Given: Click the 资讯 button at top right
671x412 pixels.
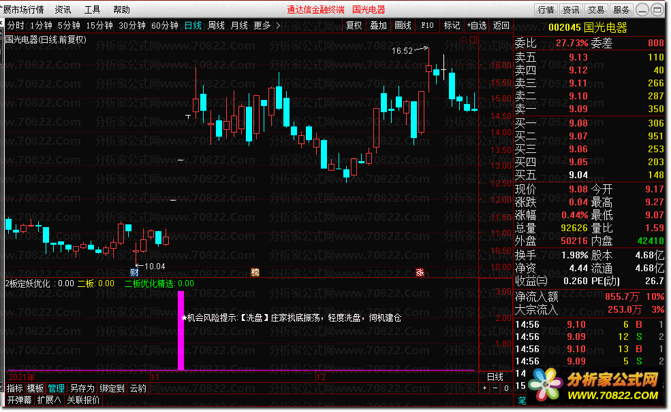Looking at the screenshot, I should (571, 10).
